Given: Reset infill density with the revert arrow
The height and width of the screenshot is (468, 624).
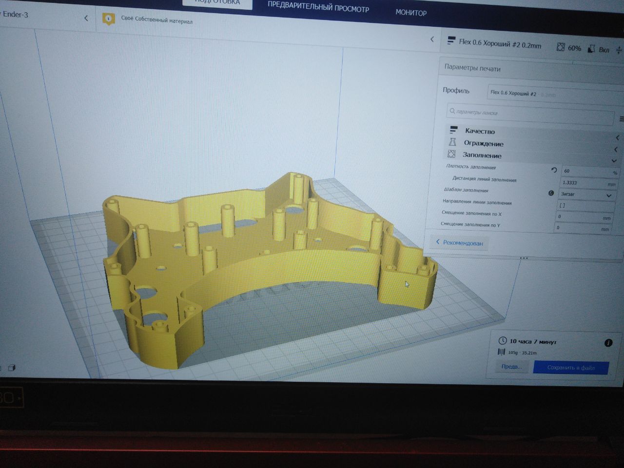Looking at the screenshot, I should coord(554,170).
